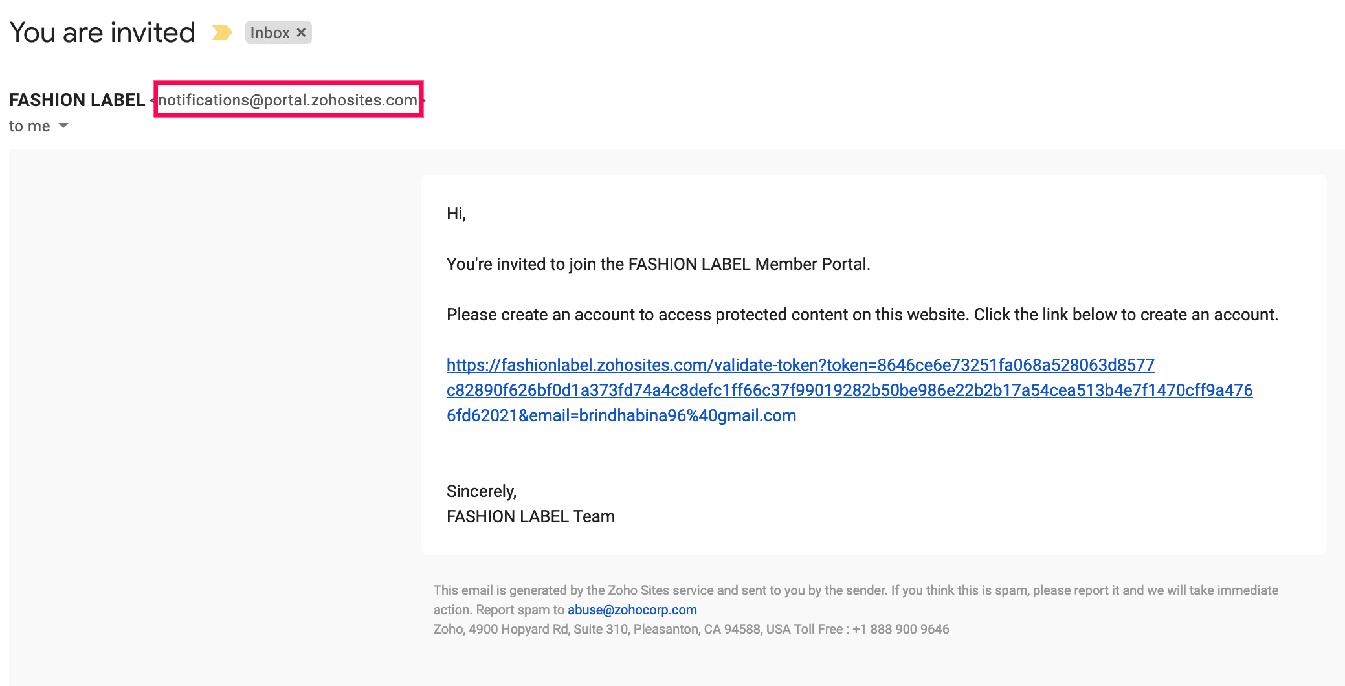Click the yellow importance marker icon
Viewport: 1345px width, 686px height.
click(x=221, y=32)
